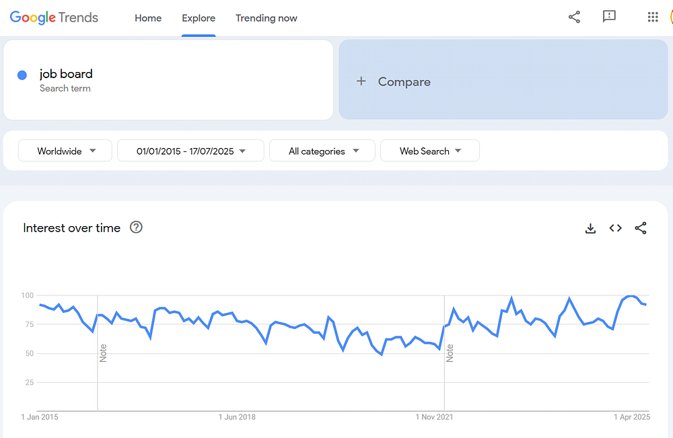
Task: Click the blue dot beside job board
Action: pyautogui.click(x=22, y=75)
